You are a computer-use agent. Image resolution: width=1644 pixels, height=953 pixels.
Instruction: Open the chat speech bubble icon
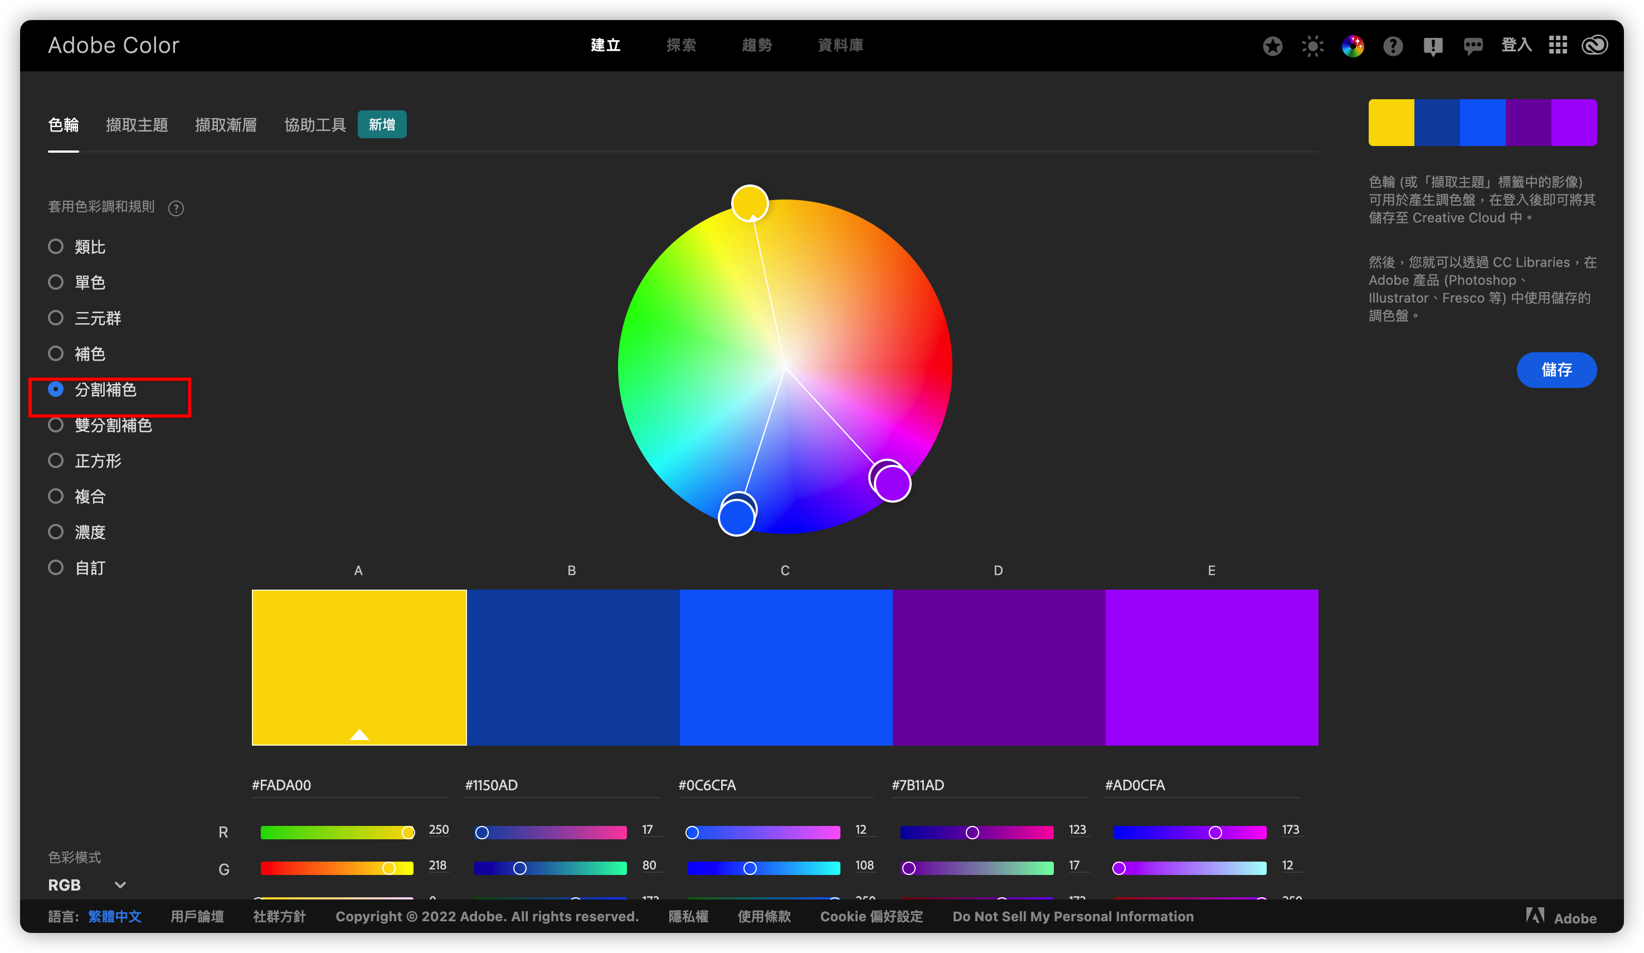[x=1473, y=46]
